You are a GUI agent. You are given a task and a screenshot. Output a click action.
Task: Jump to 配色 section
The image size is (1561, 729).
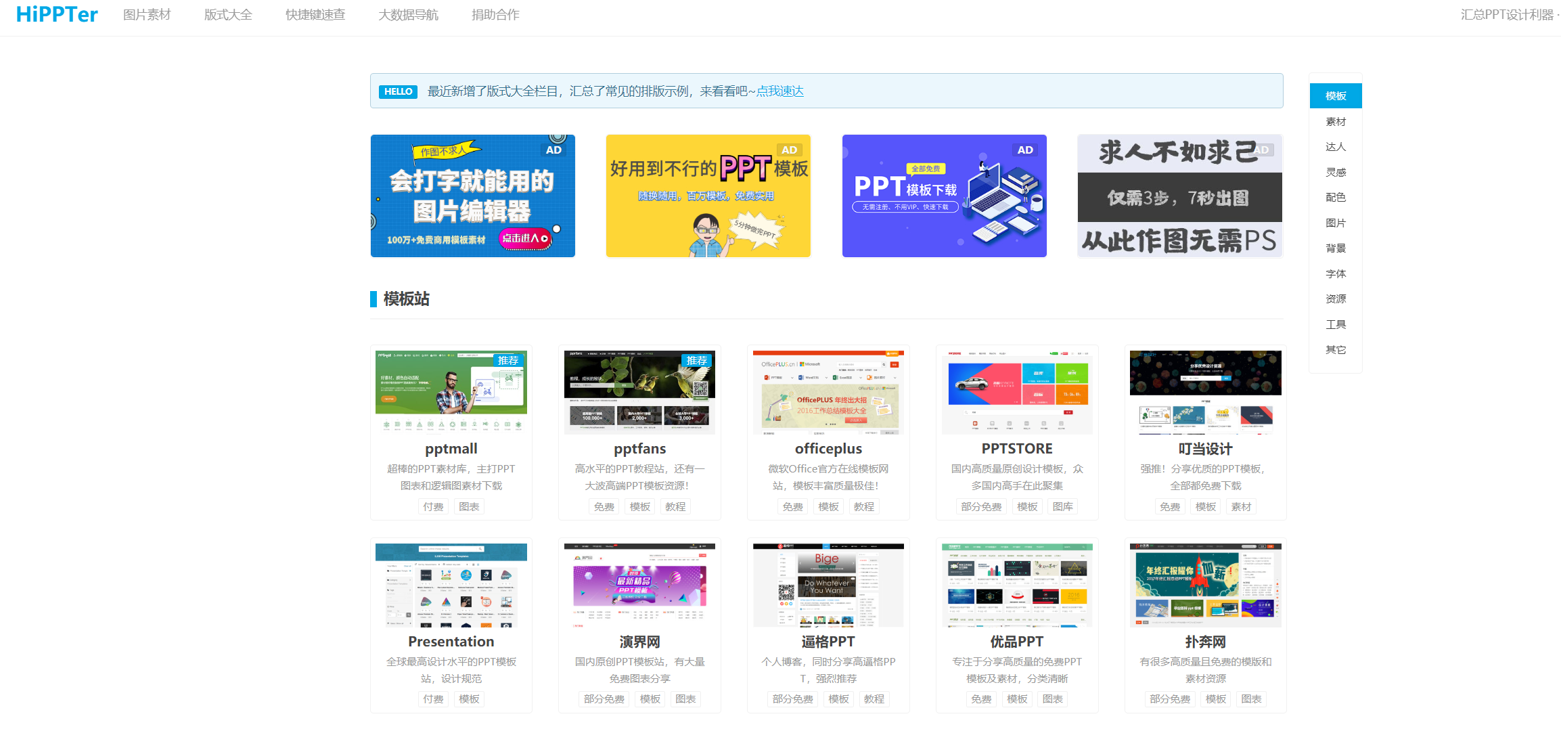point(1336,198)
